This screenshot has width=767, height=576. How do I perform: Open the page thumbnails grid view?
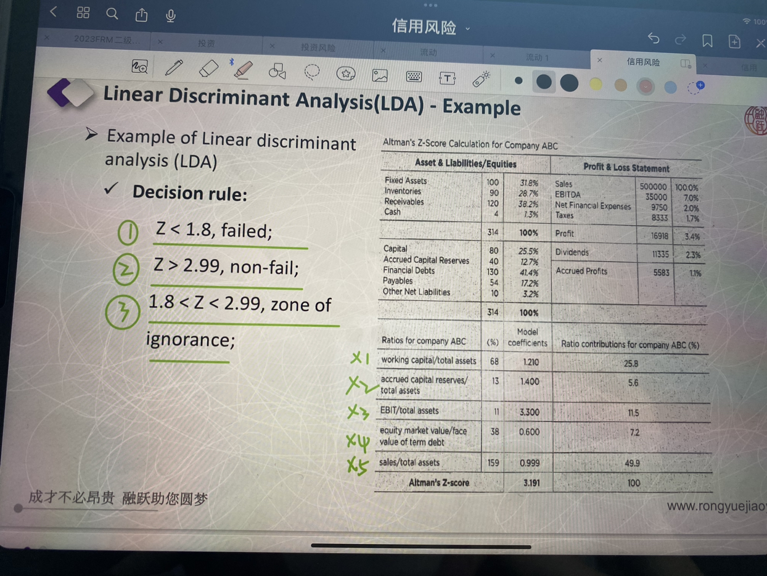click(83, 12)
